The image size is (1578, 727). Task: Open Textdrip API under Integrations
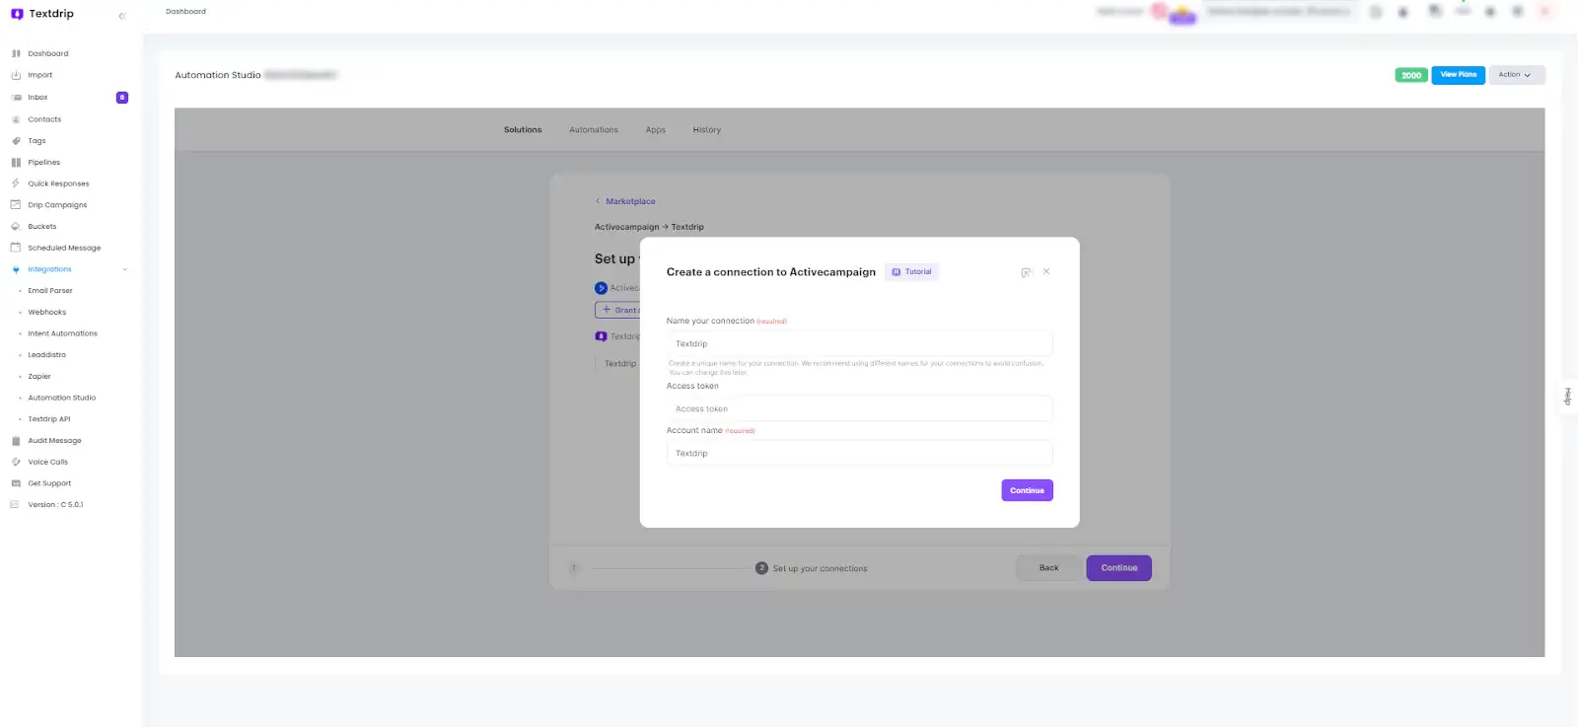[x=49, y=419]
